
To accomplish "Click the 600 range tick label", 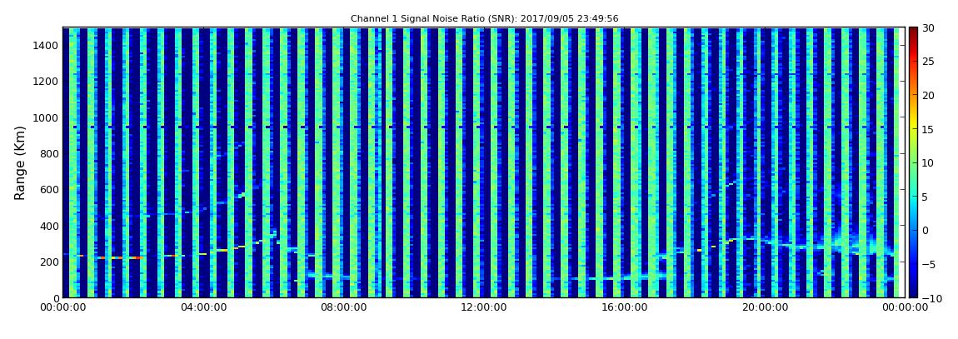I will point(50,189).
